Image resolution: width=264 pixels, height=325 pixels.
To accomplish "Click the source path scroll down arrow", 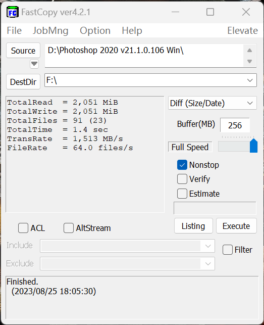I will [x=249, y=61].
